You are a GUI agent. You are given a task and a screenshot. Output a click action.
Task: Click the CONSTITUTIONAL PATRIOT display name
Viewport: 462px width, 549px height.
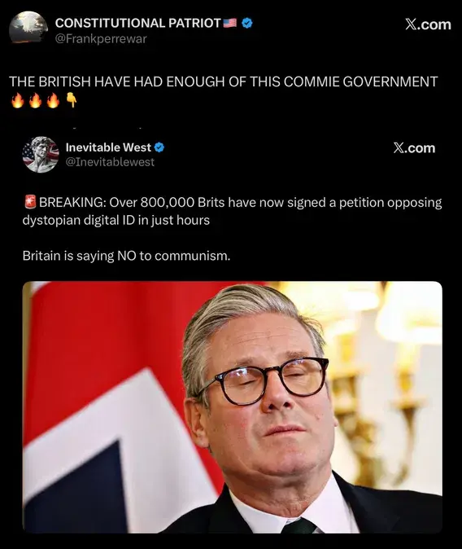pos(137,23)
